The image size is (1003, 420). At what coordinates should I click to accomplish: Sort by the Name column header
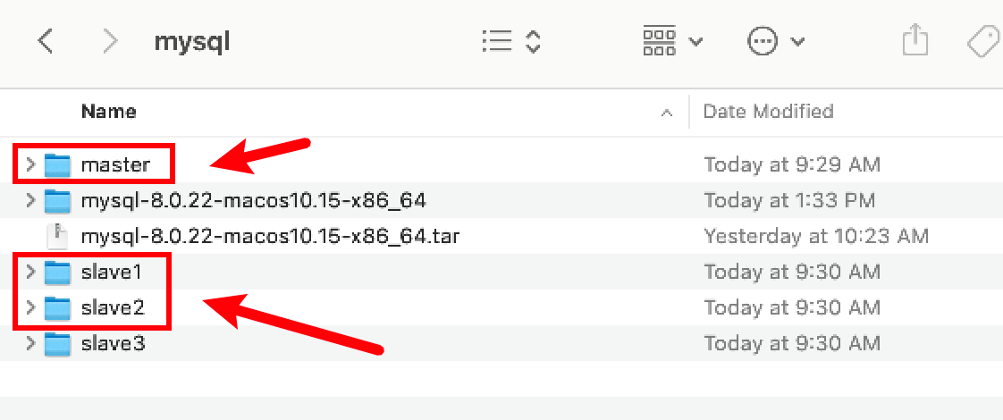tap(108, 112)
